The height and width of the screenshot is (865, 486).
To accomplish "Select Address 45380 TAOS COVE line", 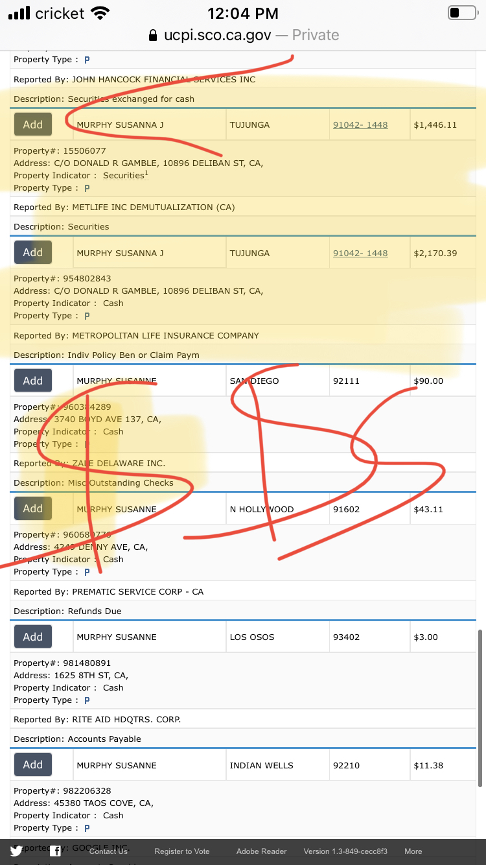I will tap(84, 803).
